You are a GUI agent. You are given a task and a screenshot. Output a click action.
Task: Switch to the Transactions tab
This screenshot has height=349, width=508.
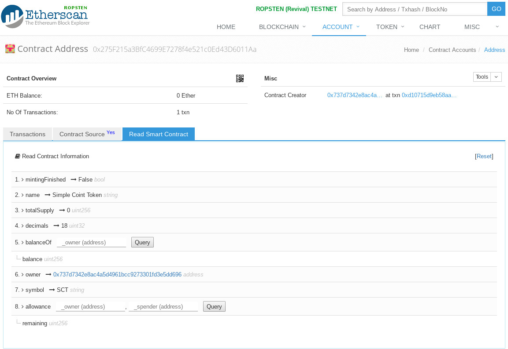(28, 134)
